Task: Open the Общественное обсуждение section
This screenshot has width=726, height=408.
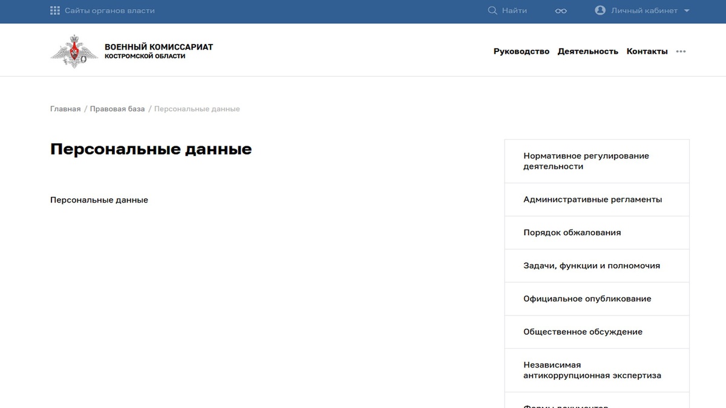Action: 583,331
